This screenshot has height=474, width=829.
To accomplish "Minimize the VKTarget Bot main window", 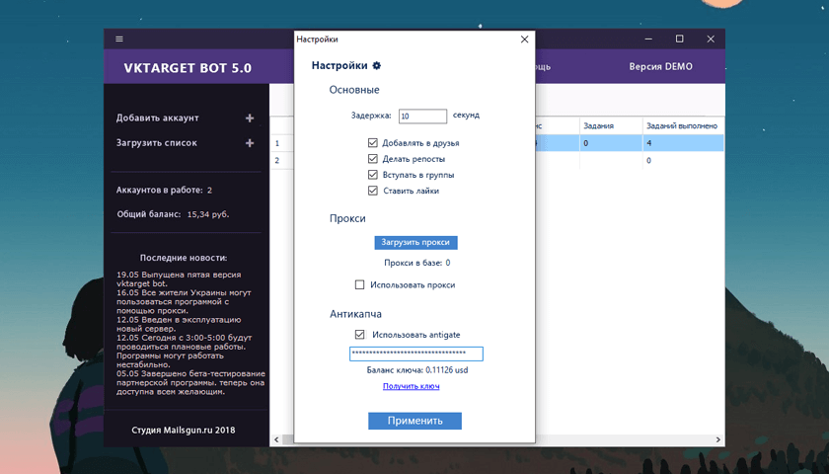I will click(x=648, y=39).
